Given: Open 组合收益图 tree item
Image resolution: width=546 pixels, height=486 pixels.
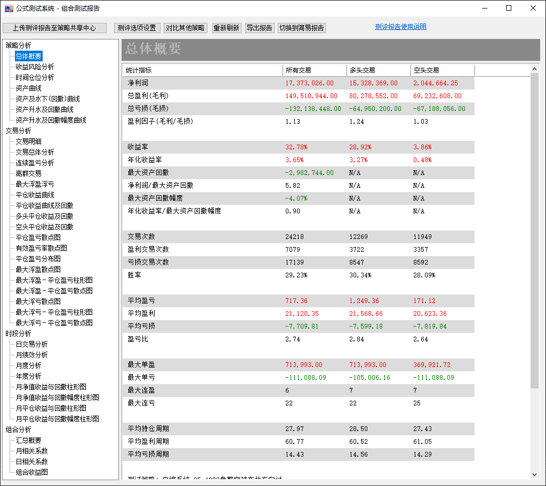Looking at the screenshot, I should [x=31, y=473].
